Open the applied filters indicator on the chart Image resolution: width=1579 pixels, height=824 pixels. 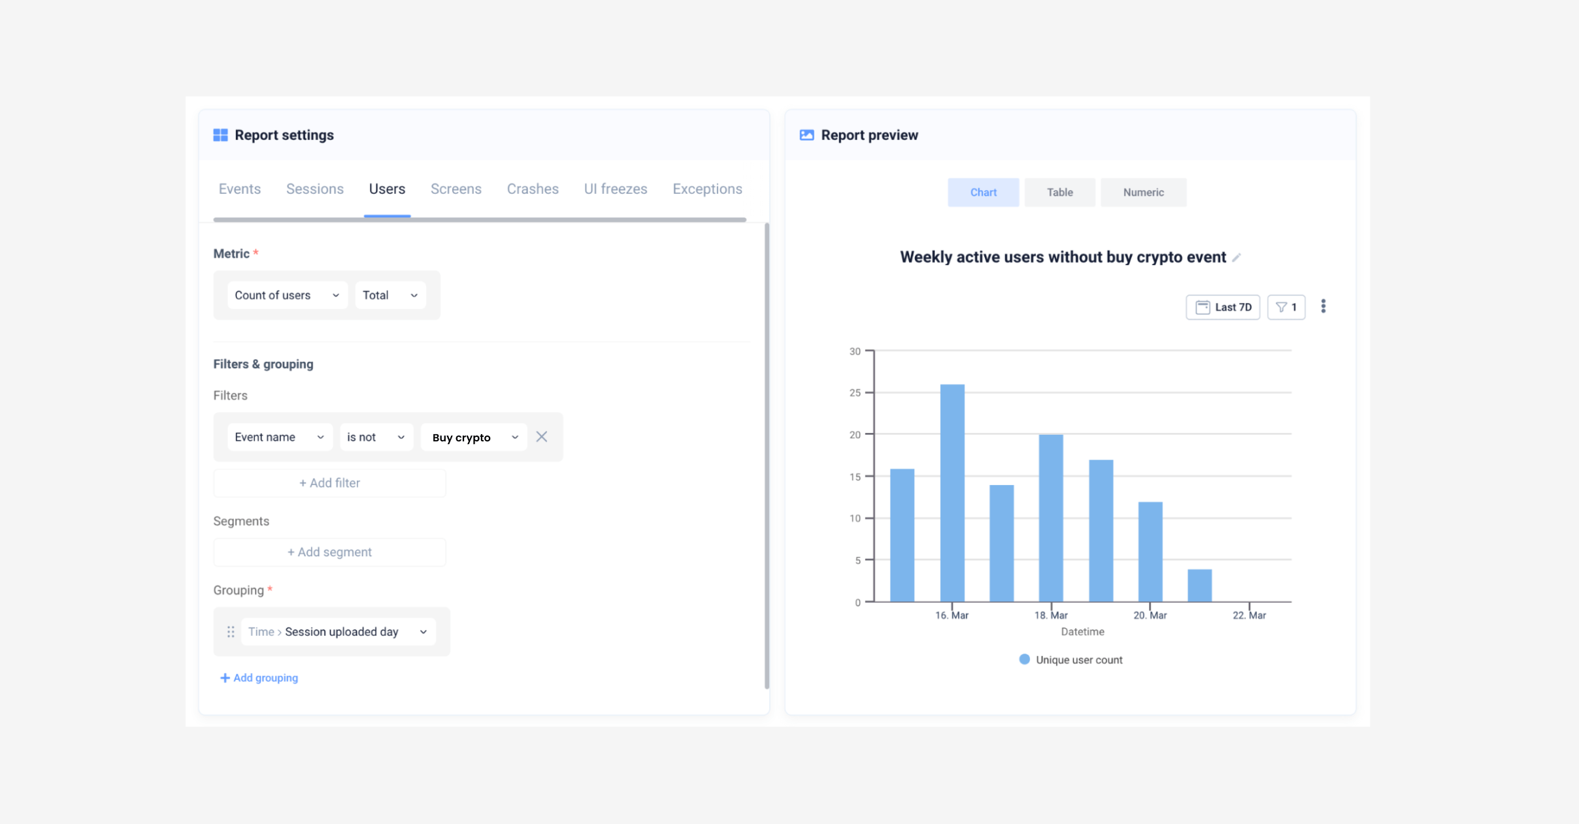pos(1285,307)
